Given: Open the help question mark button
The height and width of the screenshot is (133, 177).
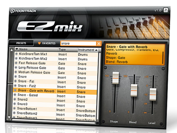Looking at the screenshot, I should 166,10.
